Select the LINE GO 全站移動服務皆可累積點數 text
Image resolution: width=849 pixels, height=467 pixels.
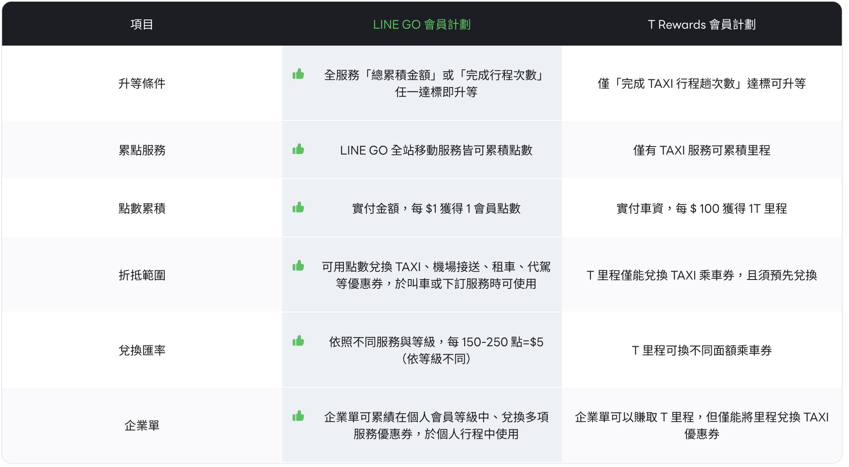pyautogui.click(x=436, y=150)
